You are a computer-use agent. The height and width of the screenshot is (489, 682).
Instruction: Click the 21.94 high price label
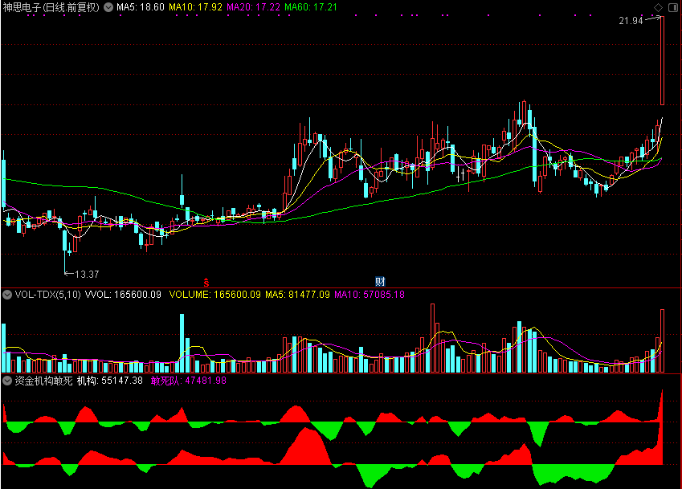tap(631, 20)
